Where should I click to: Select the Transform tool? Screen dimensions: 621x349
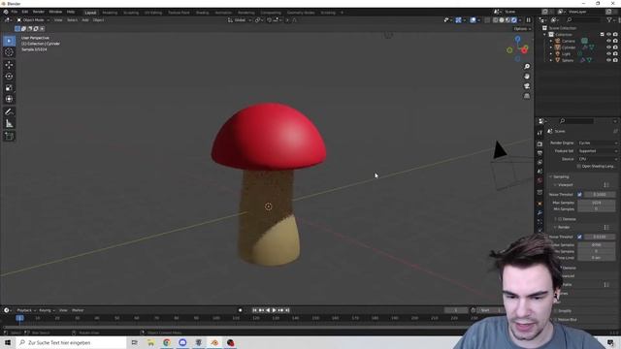click(x=9, y=99)
